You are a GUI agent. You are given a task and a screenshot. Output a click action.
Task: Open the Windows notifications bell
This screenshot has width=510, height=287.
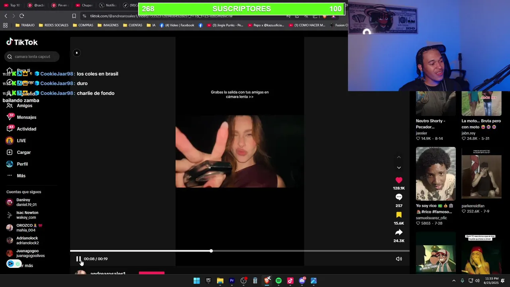[x=503, y=281]
